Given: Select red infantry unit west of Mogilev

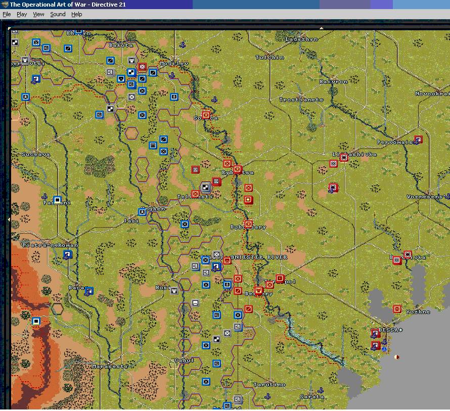Looking at the screenshot, I should click(x=143, y=67).
